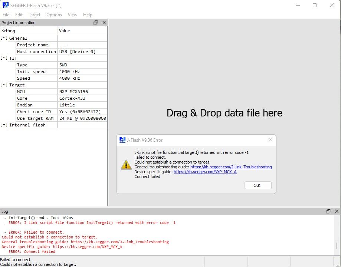Expand the Internal flash group
Screen dimensions: 341x267
(4, 125)
